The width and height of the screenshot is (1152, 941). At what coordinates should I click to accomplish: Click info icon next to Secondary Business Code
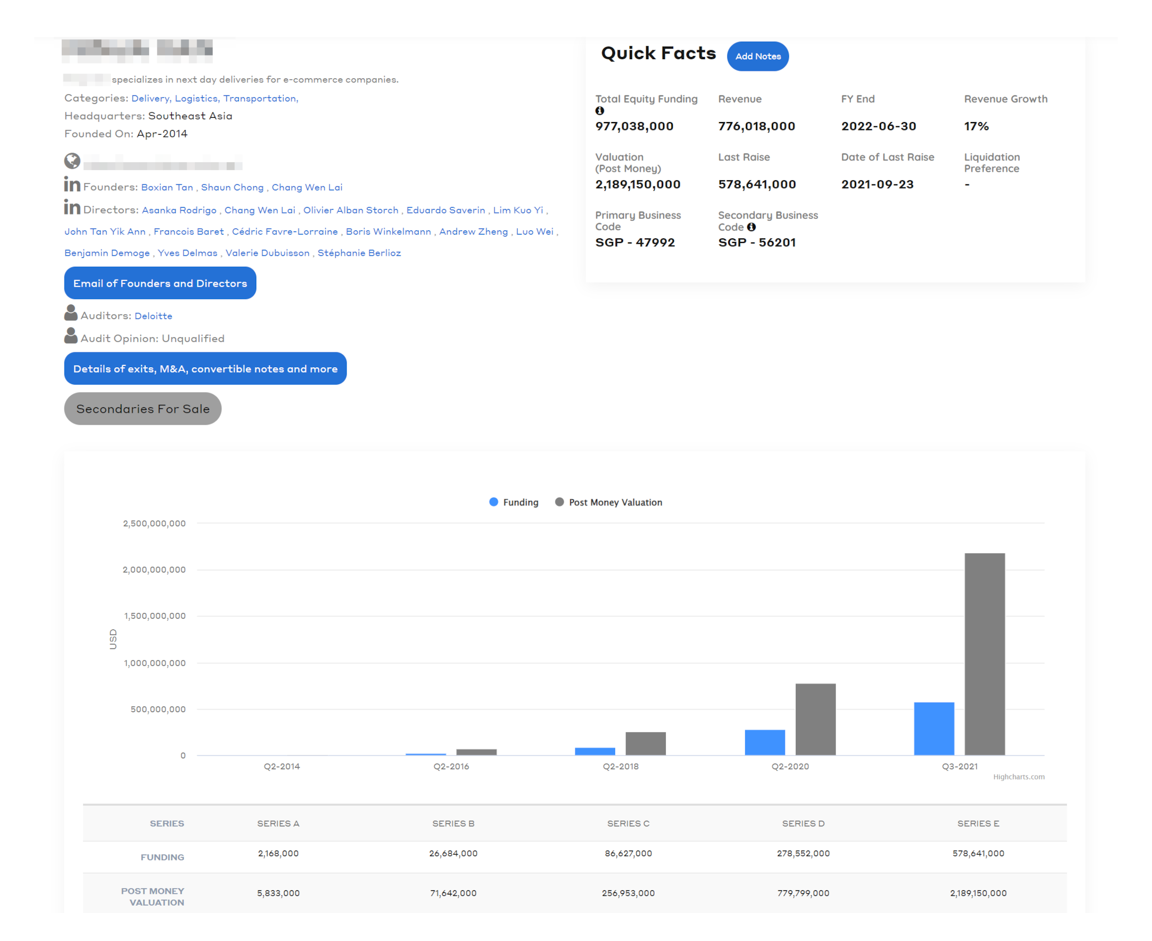click(x=751, y=227)
